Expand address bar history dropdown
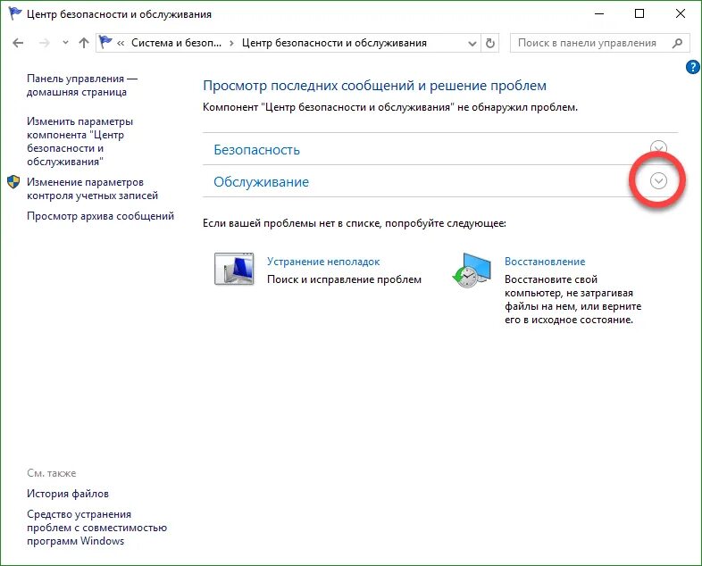This screenshot has width=702, height=566. point(472,44)
